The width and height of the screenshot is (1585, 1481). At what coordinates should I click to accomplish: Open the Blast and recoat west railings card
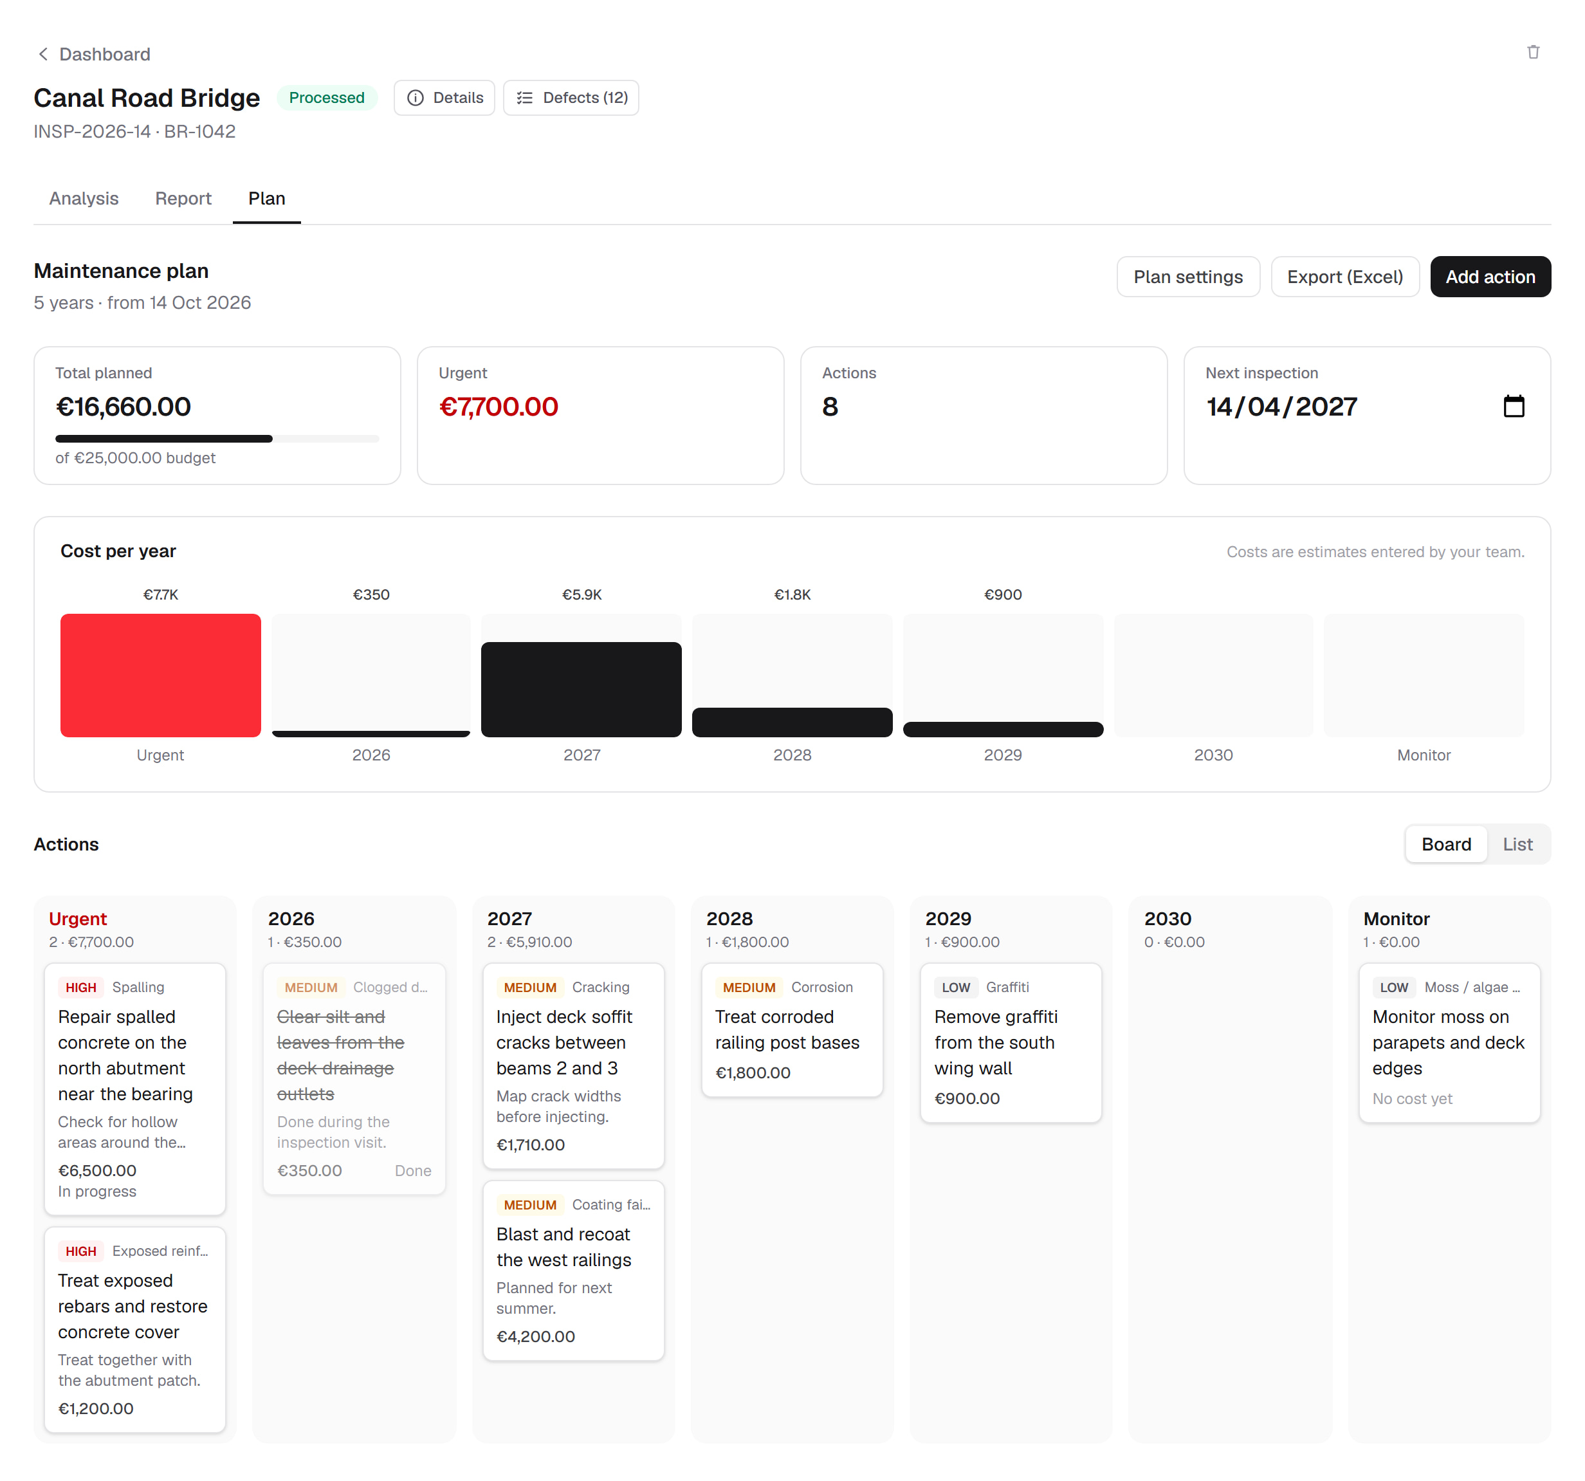coord(573,1269)
